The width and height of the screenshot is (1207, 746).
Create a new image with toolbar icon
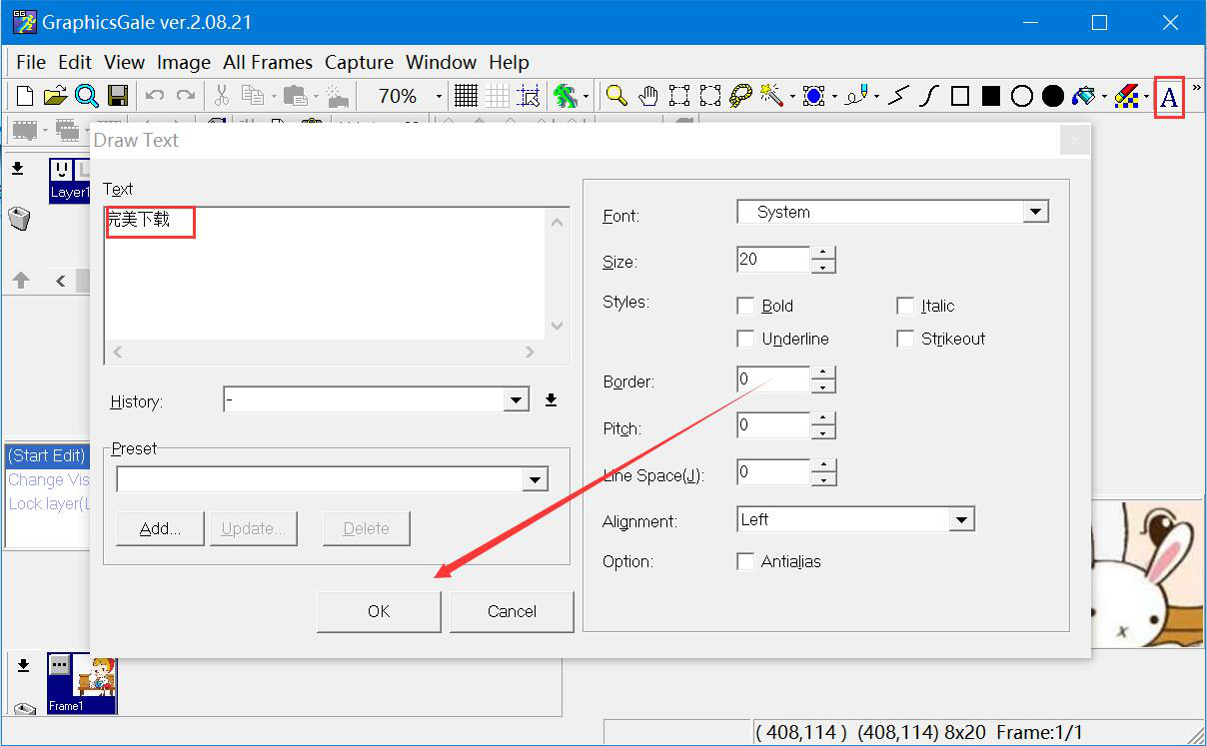click(25, 96)
